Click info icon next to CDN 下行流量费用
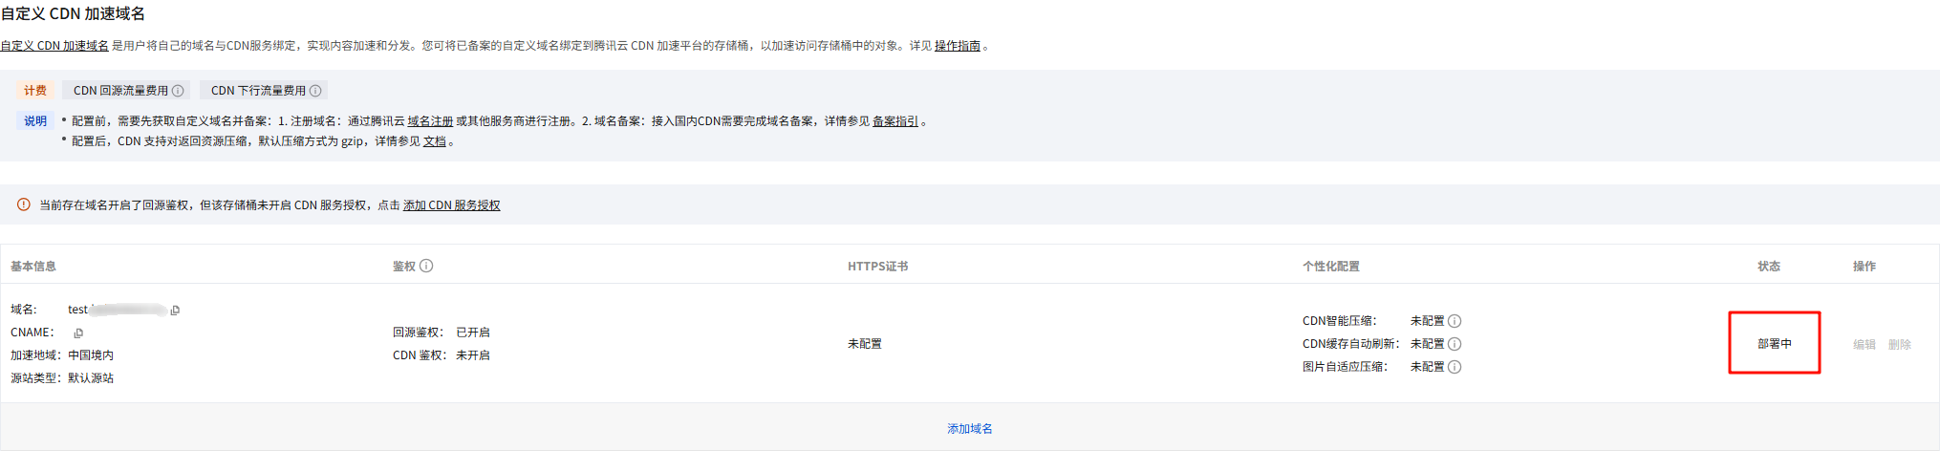Screen dimensions: 1940x451 click(315, 91)
